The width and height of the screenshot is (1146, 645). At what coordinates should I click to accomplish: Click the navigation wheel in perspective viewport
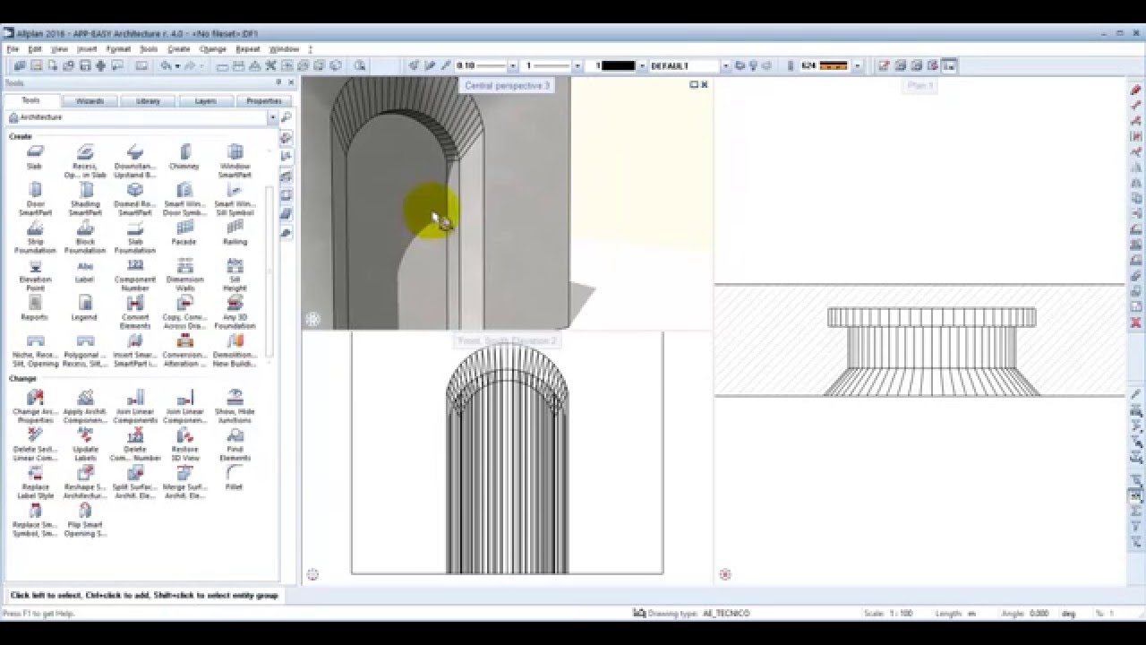[x=312, y=319]
